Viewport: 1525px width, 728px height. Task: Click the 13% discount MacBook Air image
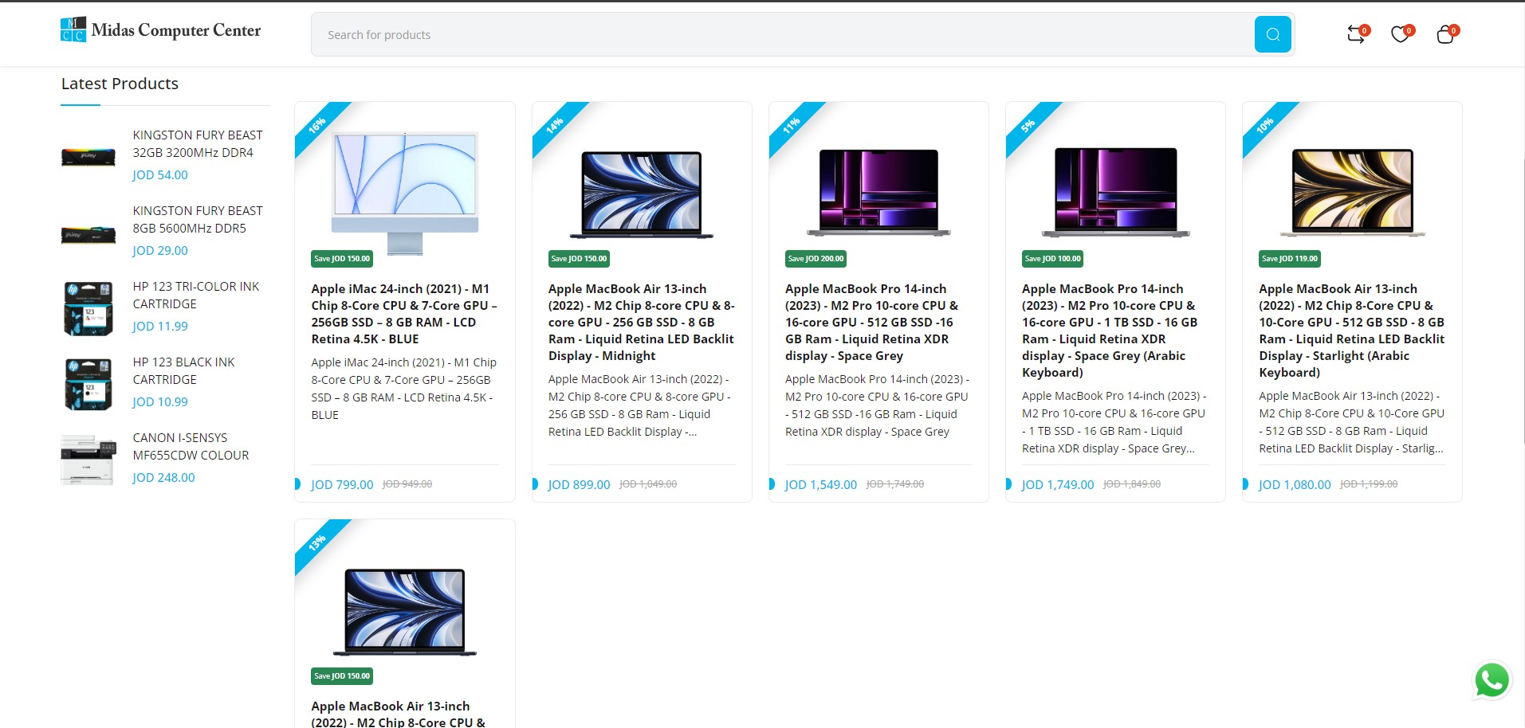(405, 611)
